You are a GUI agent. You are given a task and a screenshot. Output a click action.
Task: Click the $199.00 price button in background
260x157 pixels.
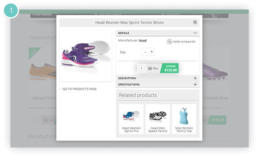pos(218,120)
